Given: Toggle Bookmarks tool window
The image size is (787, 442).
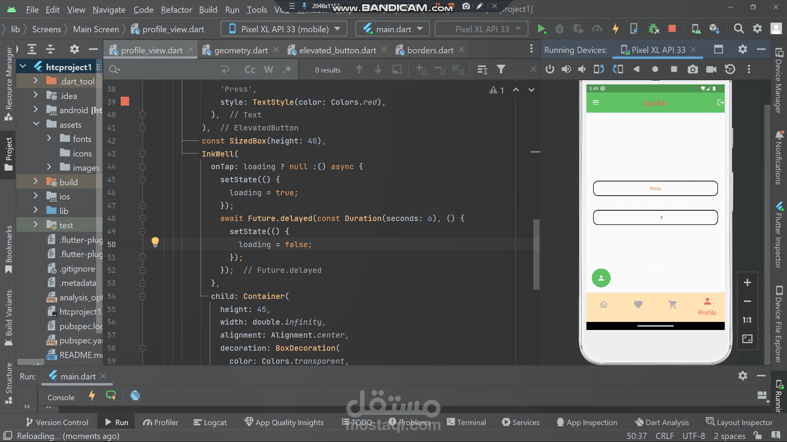Looking at the screenshot, I should [x=8, y=249].
